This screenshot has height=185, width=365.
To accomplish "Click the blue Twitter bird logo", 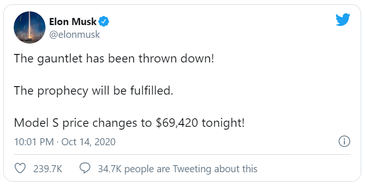I will click(x=343, y=19).
